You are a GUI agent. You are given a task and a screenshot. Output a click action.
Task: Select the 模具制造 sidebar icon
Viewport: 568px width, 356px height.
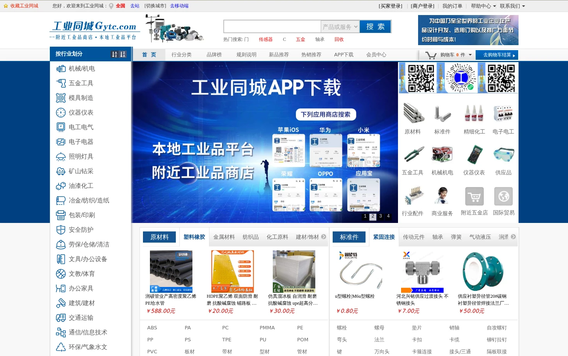pos(61,98)
